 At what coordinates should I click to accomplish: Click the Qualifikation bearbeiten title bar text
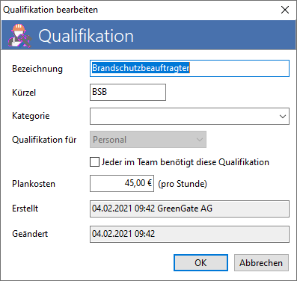pos(50,10)
